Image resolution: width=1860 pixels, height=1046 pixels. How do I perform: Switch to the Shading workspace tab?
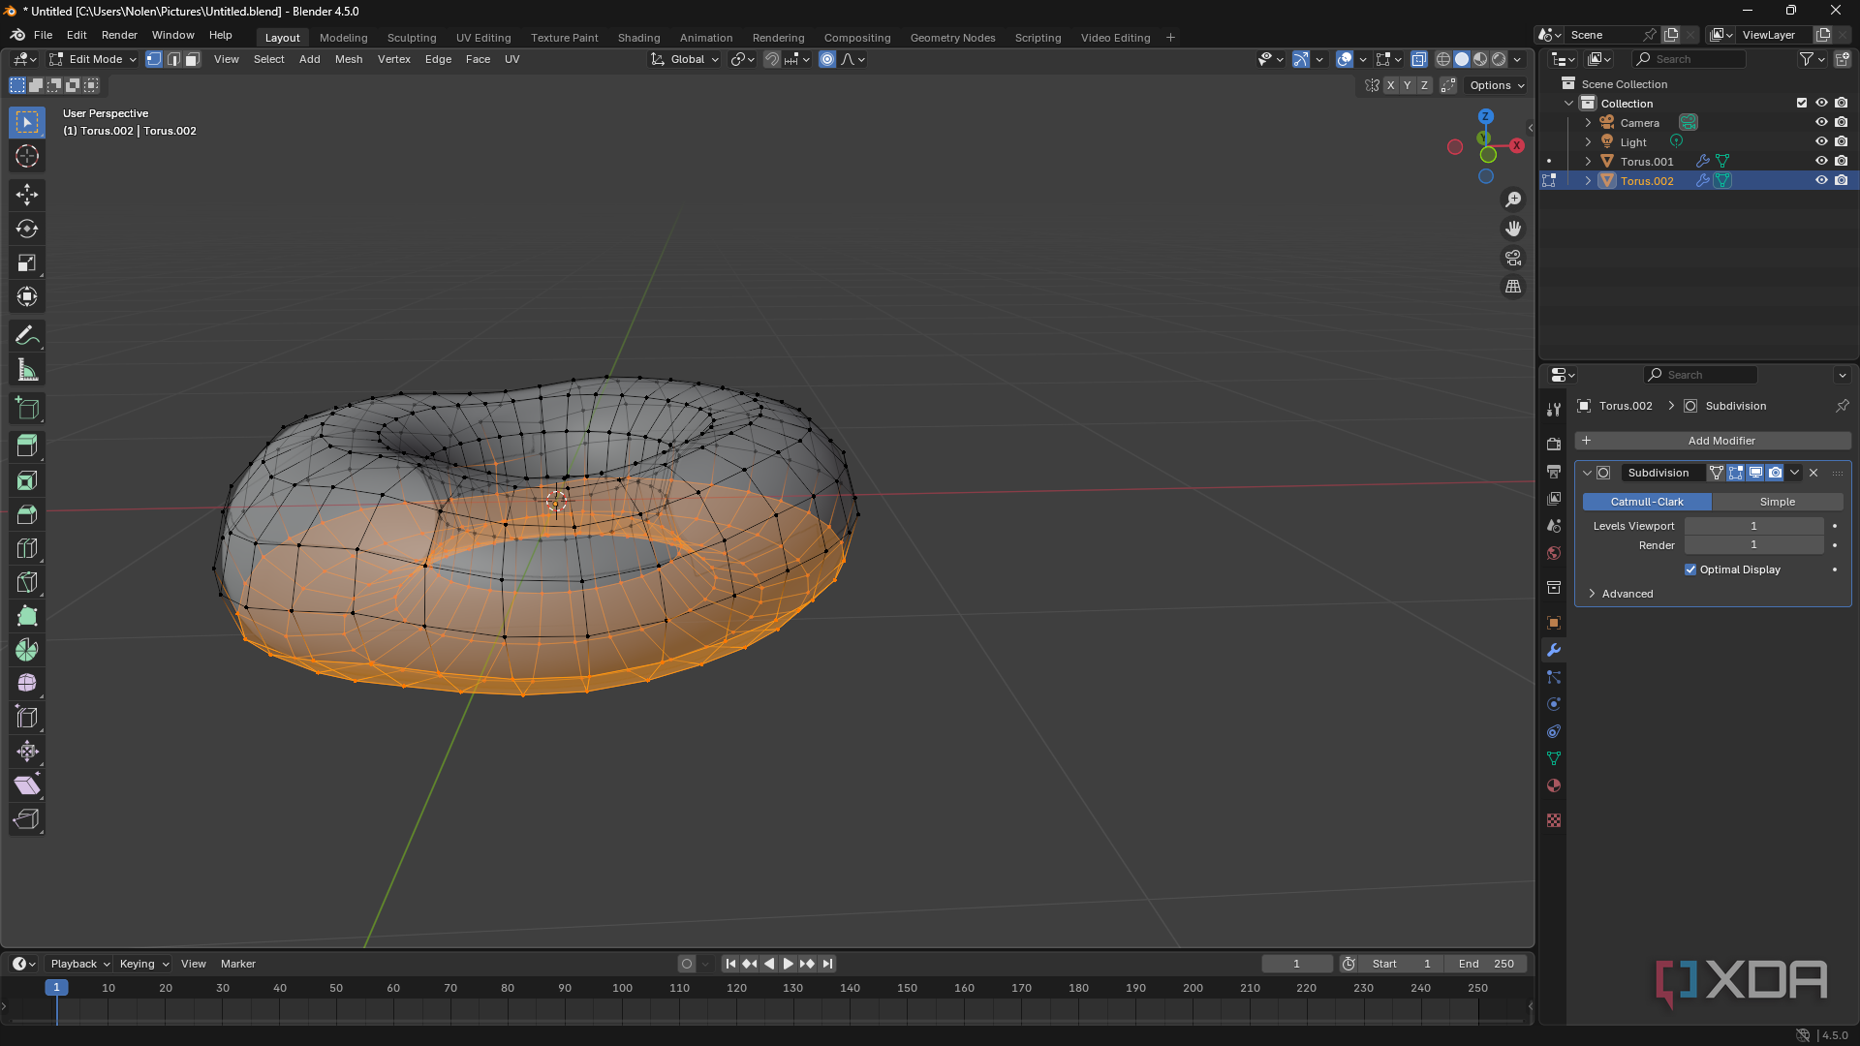[x=639, y=38]
